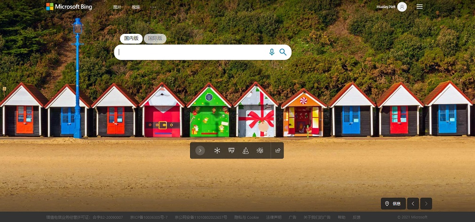Select the tinsel streamers effect icon
The width and height of the screenshot is (475, 222).
click(259, 151)
